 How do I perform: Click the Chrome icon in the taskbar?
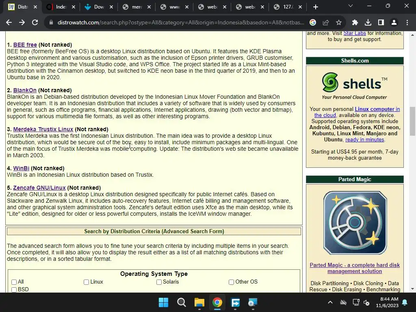217,302
